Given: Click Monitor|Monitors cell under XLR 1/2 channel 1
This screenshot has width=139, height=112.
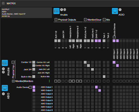Looking at the screenshot, I should click(56, 81).
